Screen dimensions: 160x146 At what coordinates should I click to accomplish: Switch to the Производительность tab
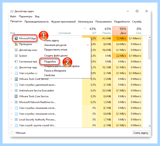point(37,22)
